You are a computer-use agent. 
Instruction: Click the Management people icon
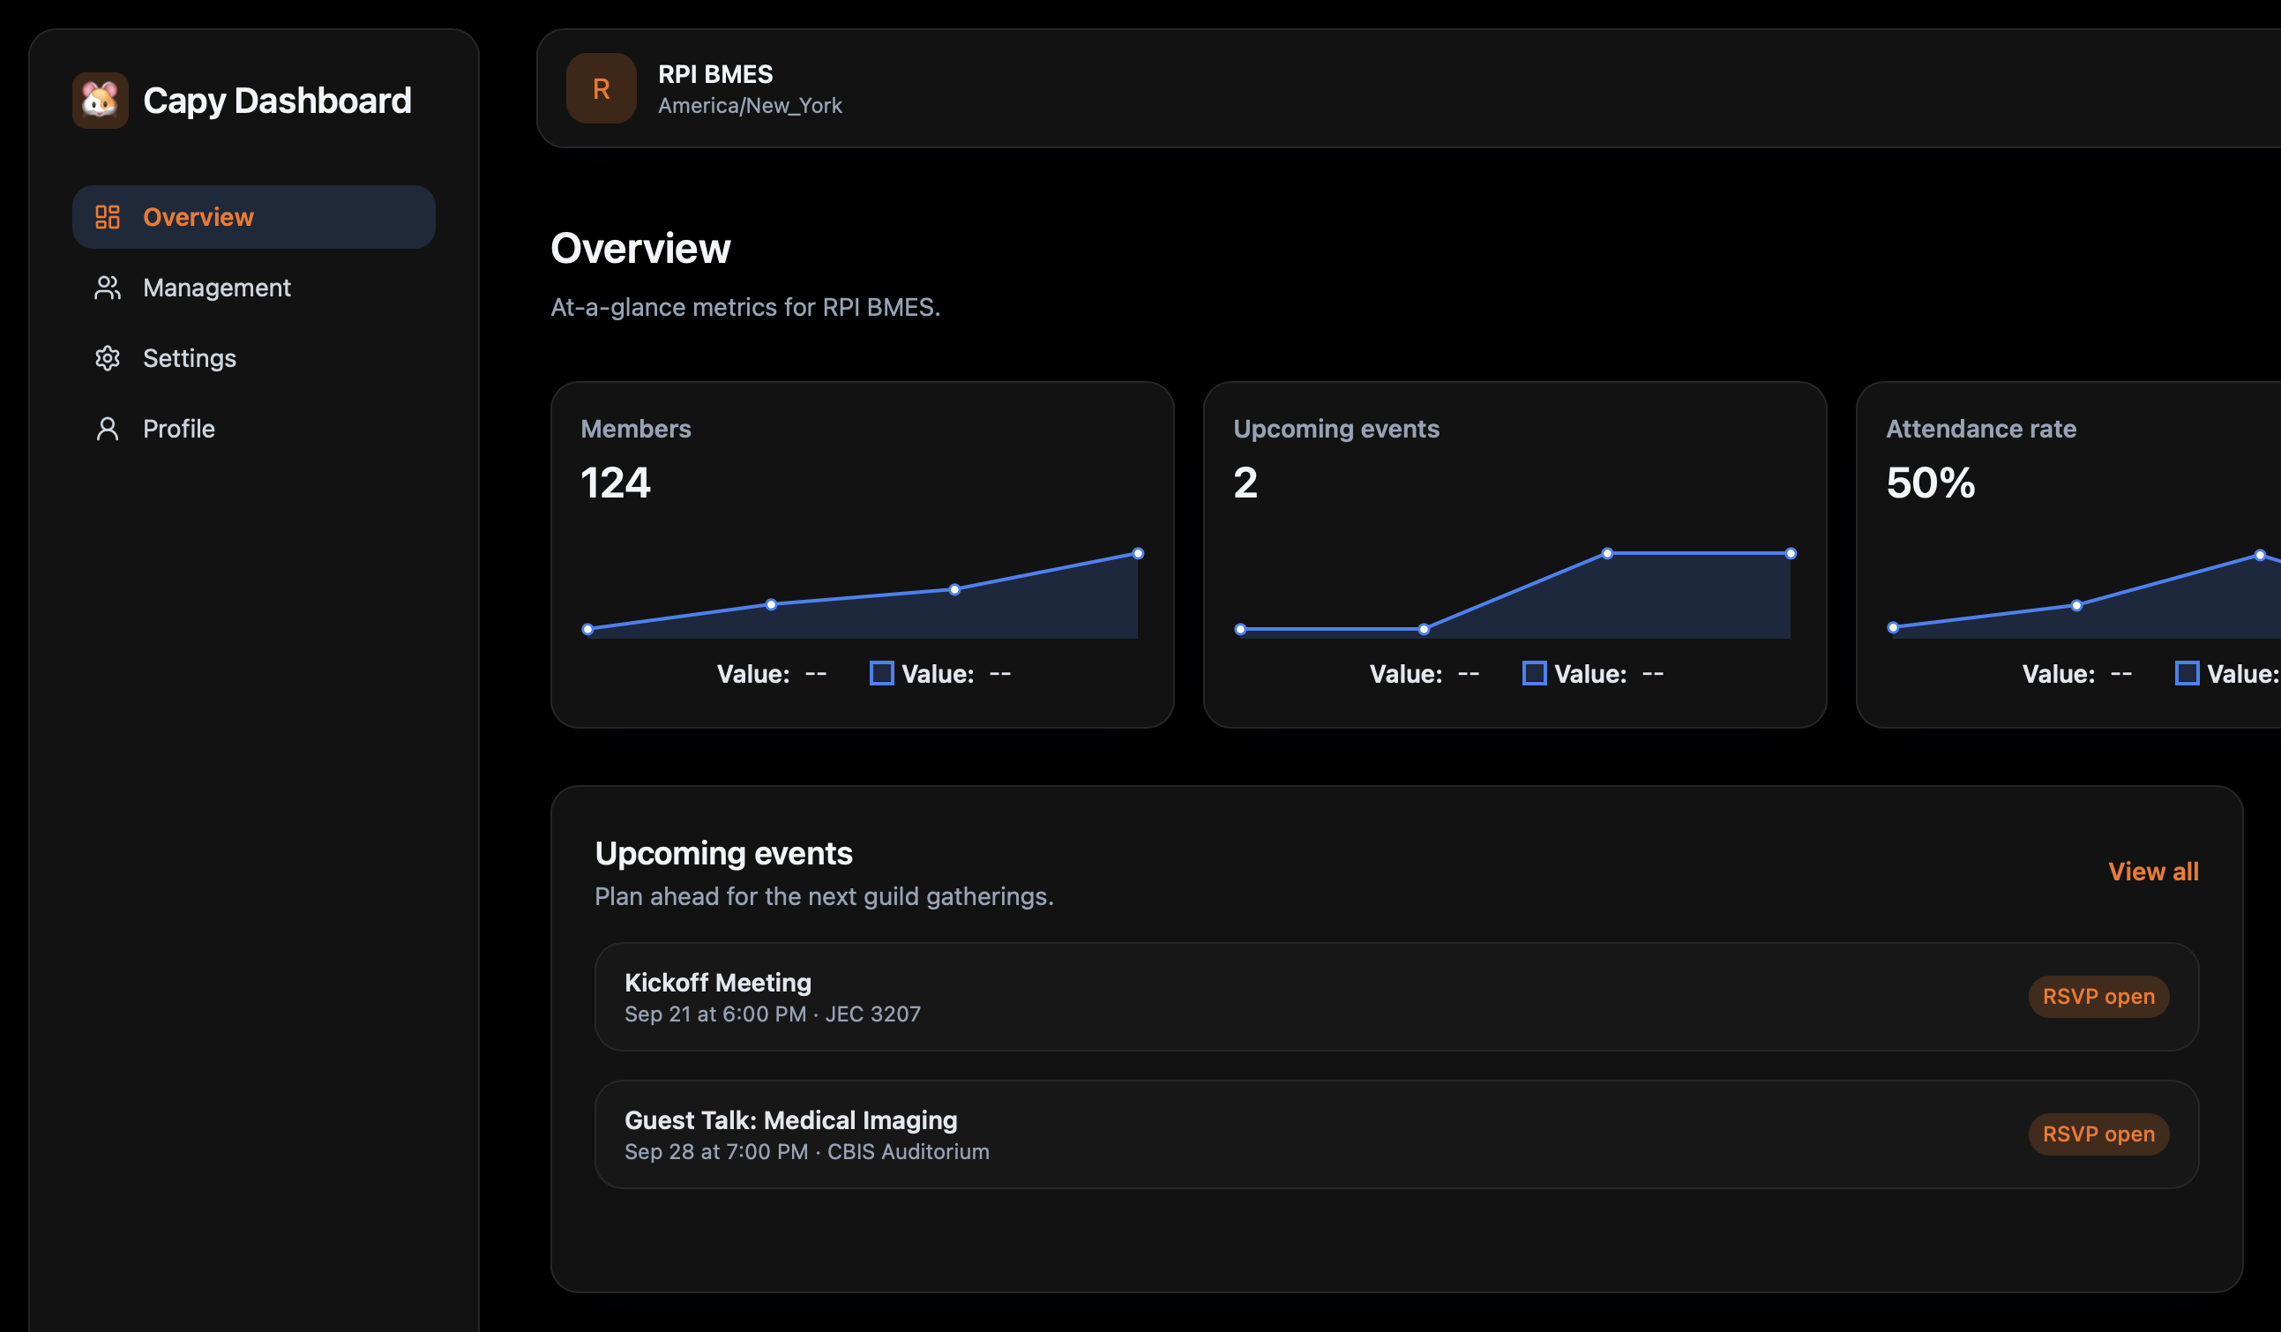(x=108, y=287)
